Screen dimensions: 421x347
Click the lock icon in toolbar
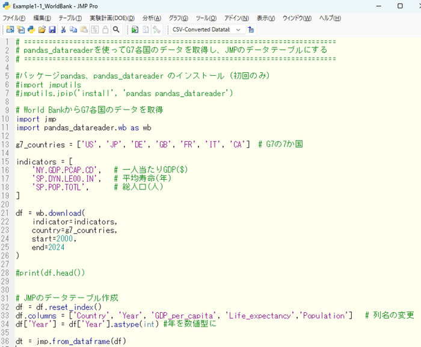(x=105, y=29)
